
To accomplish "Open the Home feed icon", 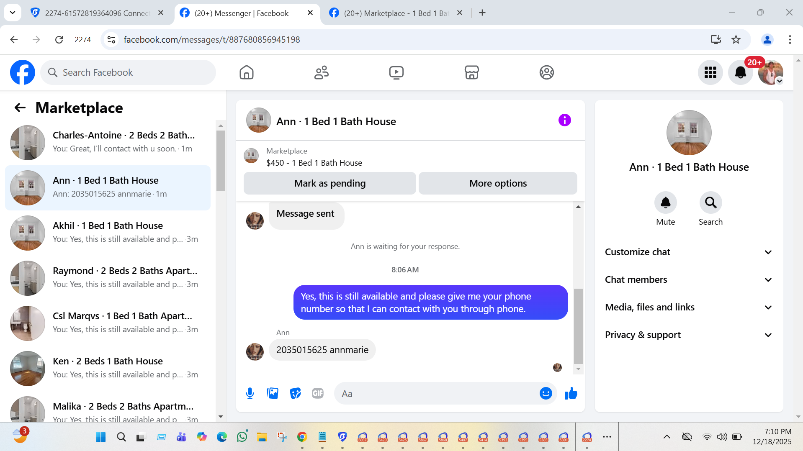I will pos(247,72).
